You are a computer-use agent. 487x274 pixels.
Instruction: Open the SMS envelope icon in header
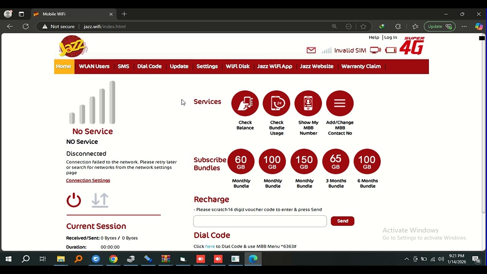tap(311, 50)
